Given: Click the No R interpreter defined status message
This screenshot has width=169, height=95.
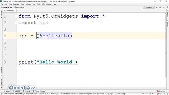Looking at the screenshot, I should pyautogui.click(x=65, y=94).
